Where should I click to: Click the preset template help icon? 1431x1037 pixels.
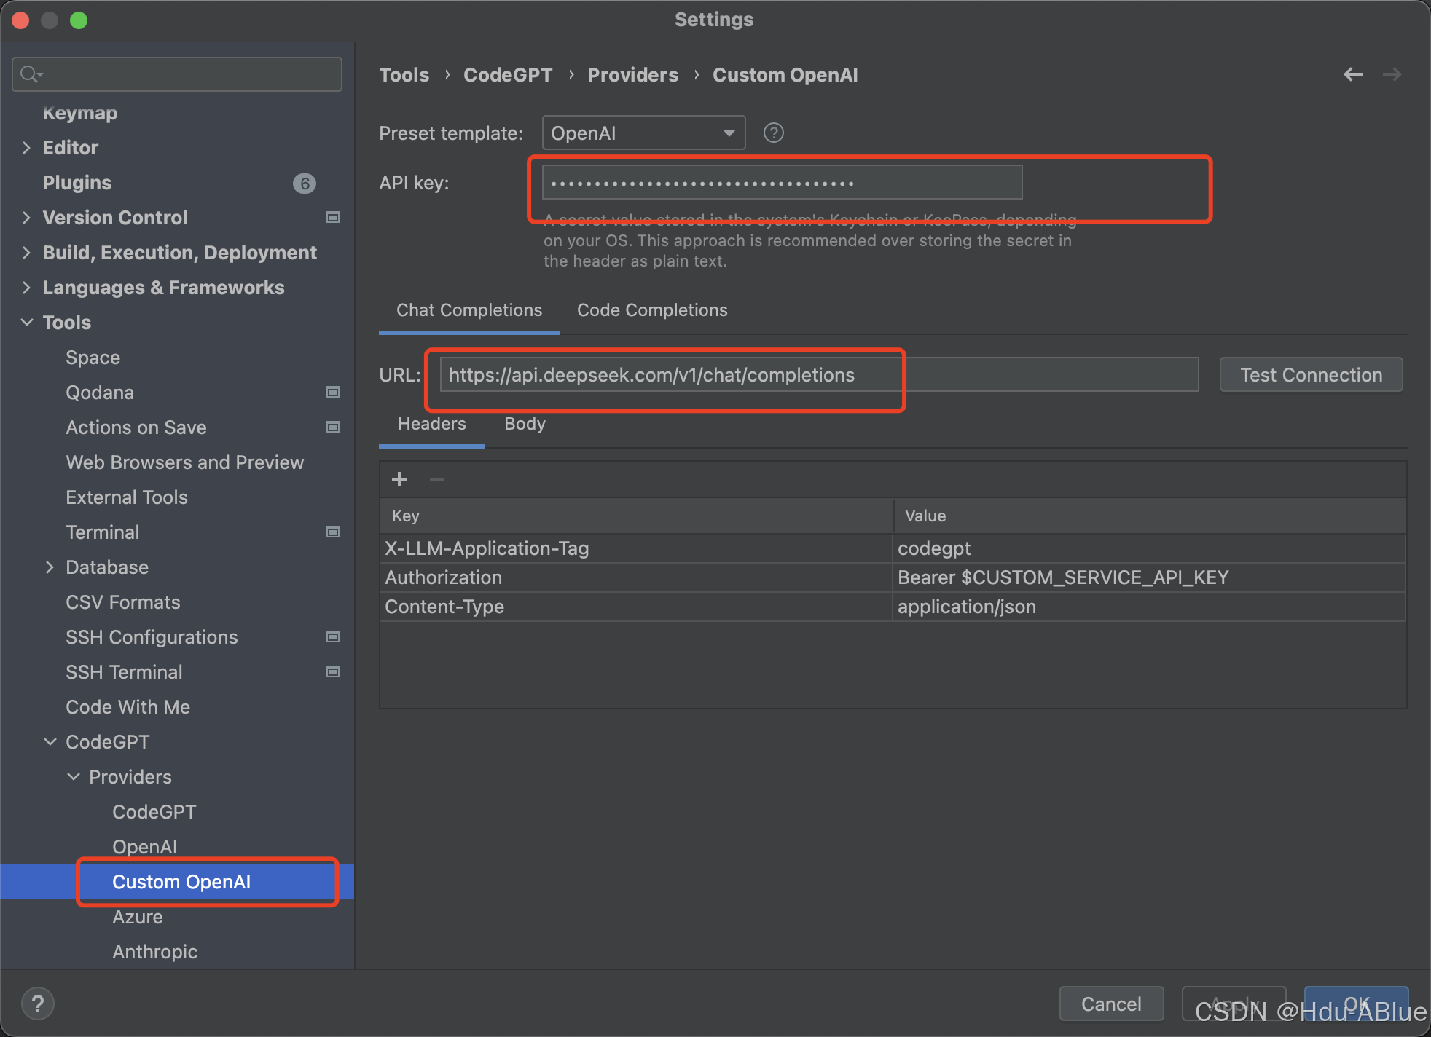773,133
